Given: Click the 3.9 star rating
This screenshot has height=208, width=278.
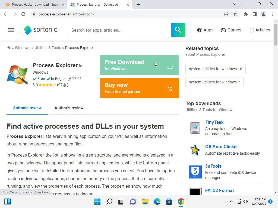Looking at the screenshot, I should (x=44, y=85).
